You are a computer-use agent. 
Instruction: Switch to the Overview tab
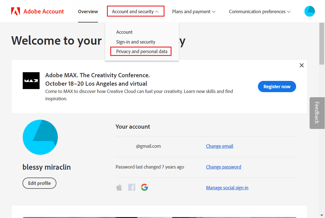(x=88, y=12)
